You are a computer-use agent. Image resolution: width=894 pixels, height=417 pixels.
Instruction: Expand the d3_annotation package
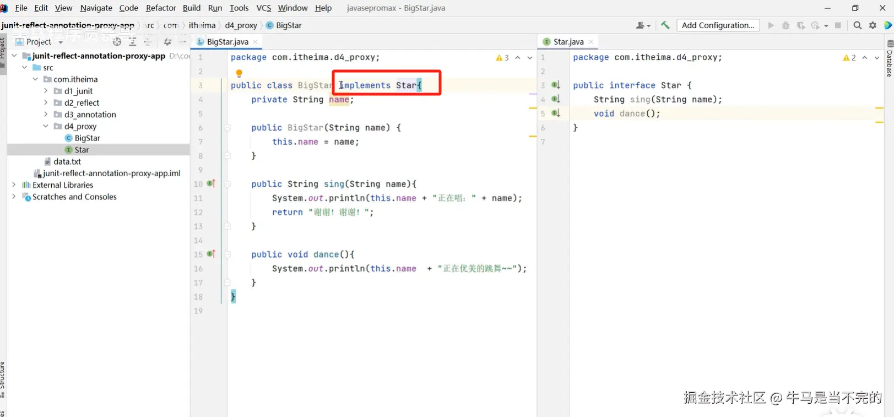tap(46, 114)
